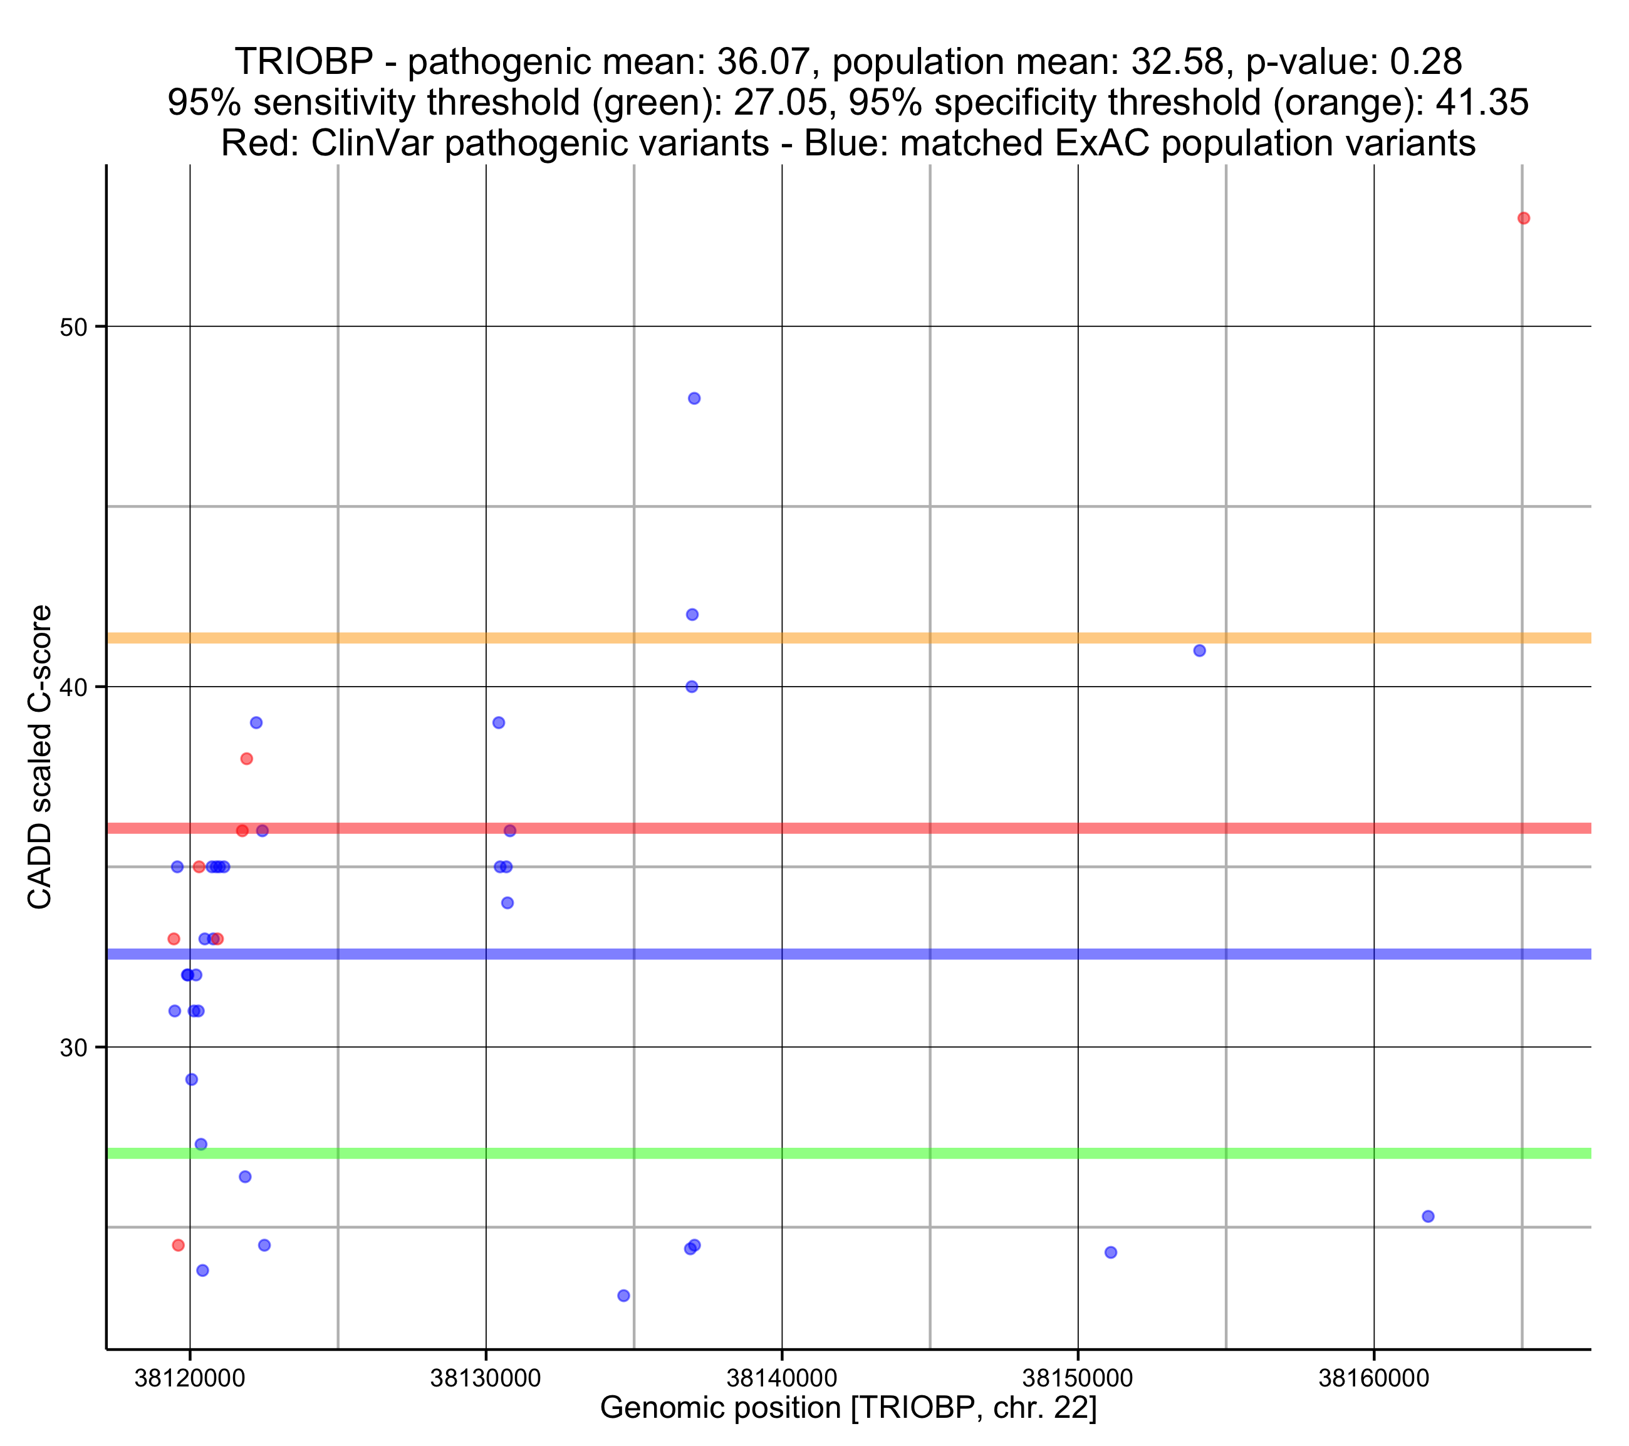This screenshot has width=1629, height=1446.
Task: Click the blue point right of position 38160000 near score 25
Action: pyautogui.click(x=1428, y=1217)
